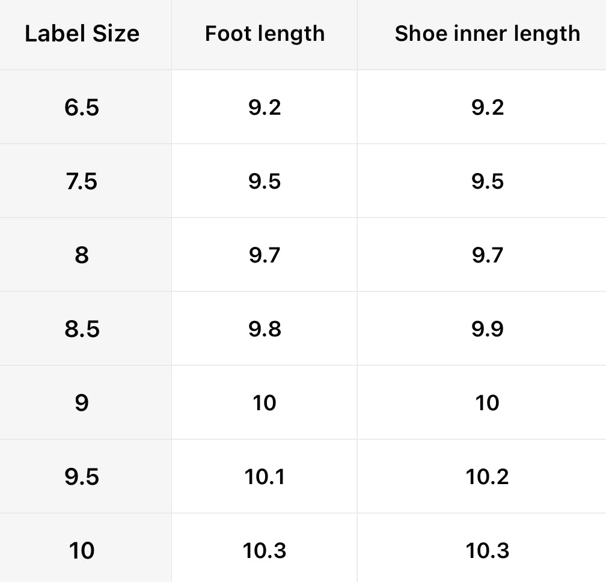The width and height of the screenshot is (606, 582).
Task: Select label size 8 cell
Action: click(82, 255)
